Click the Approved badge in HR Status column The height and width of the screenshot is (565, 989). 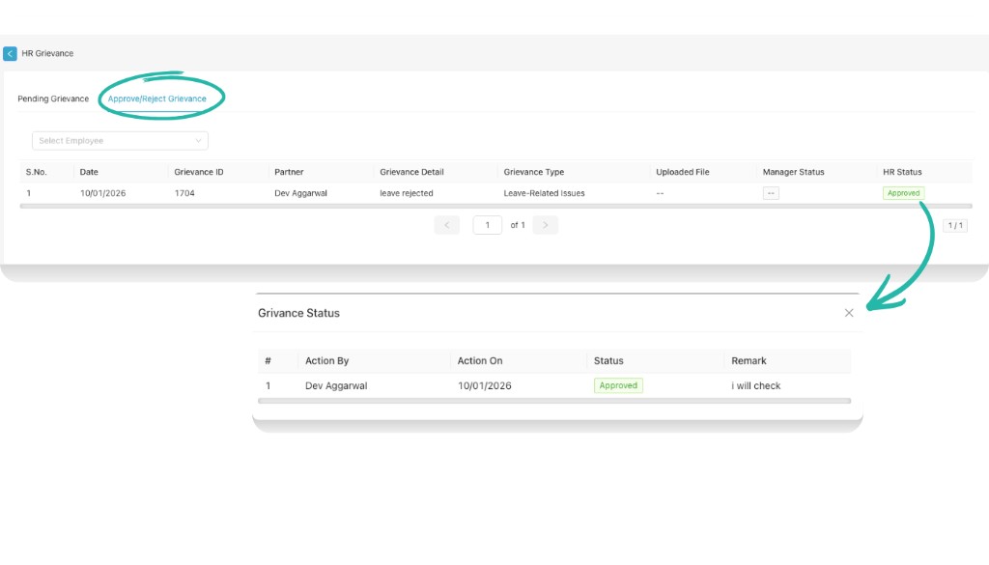[x=902, y=193]
